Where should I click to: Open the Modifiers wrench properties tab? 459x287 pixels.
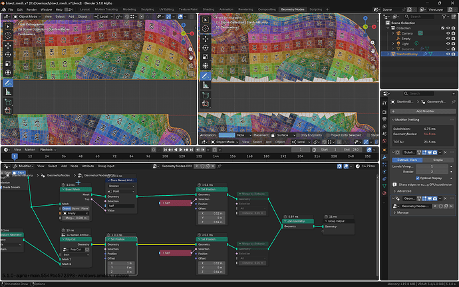tap(384, 157)
